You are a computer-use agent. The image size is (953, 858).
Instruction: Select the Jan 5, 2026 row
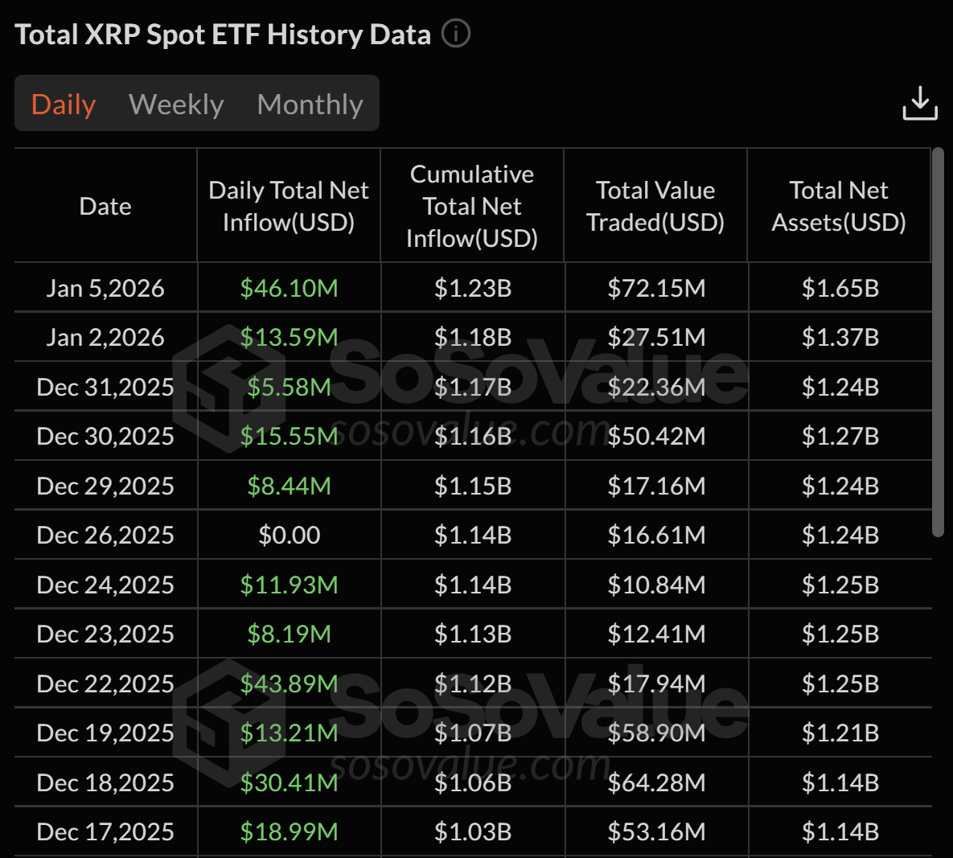(x=105, y=287)
